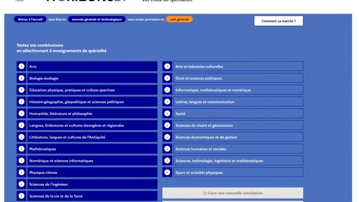Screen dimensions: 359x202
Task: Select the seconde générale et technologique pill
Action: (x=96, y=19)
